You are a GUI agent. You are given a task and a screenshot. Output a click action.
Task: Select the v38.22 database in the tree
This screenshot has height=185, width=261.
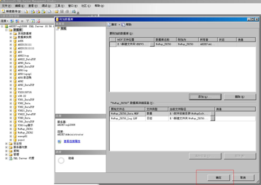22,96
